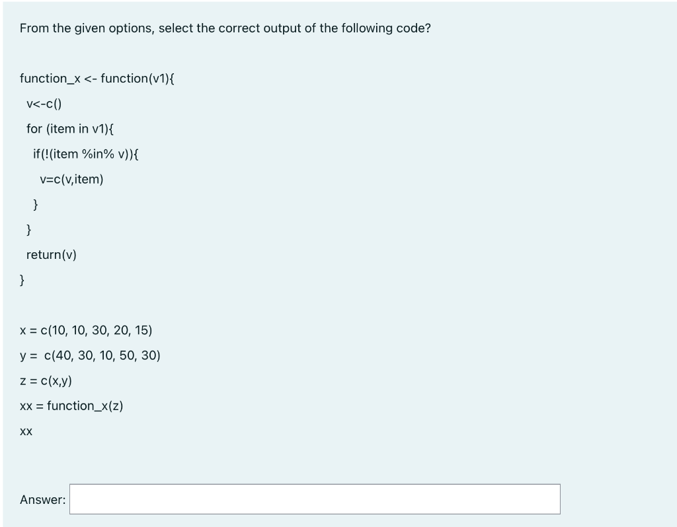Select the question prompt text

(x=225, y=28)
